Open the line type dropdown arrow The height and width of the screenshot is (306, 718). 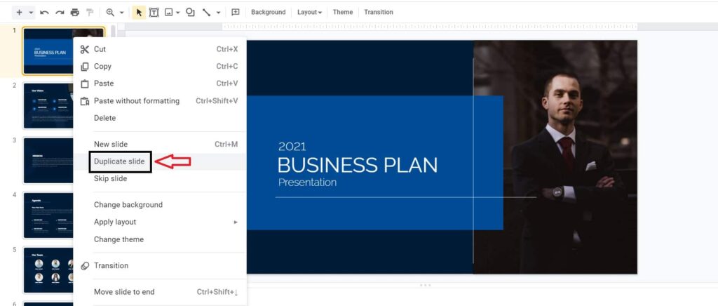click(x=219, y=13)
